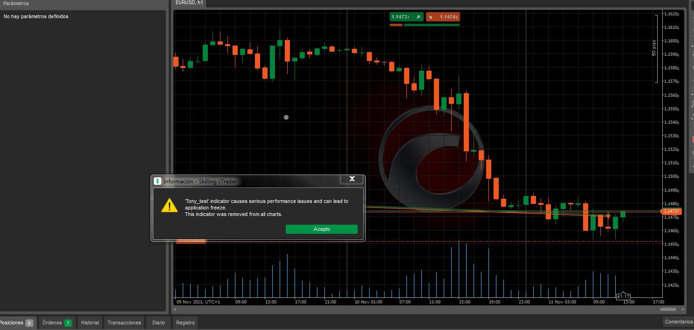Viewport: 694px width, 330px height.
Task: Show the Registro tab
Action: 186,323
